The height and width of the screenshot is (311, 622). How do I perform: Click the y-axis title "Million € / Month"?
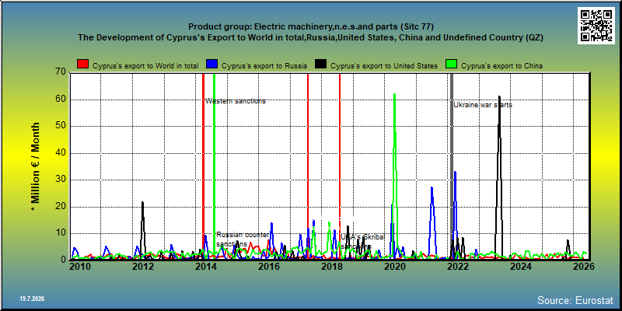pos(36,167)
